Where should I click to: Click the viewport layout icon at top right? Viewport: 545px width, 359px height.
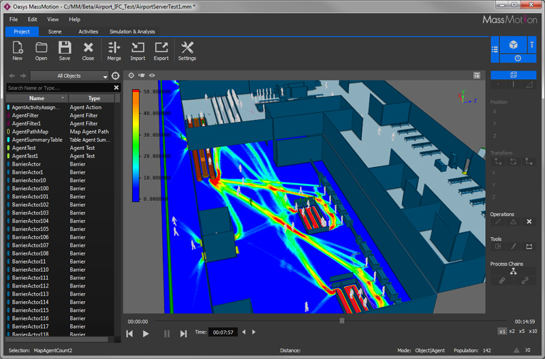pos(477,76)
